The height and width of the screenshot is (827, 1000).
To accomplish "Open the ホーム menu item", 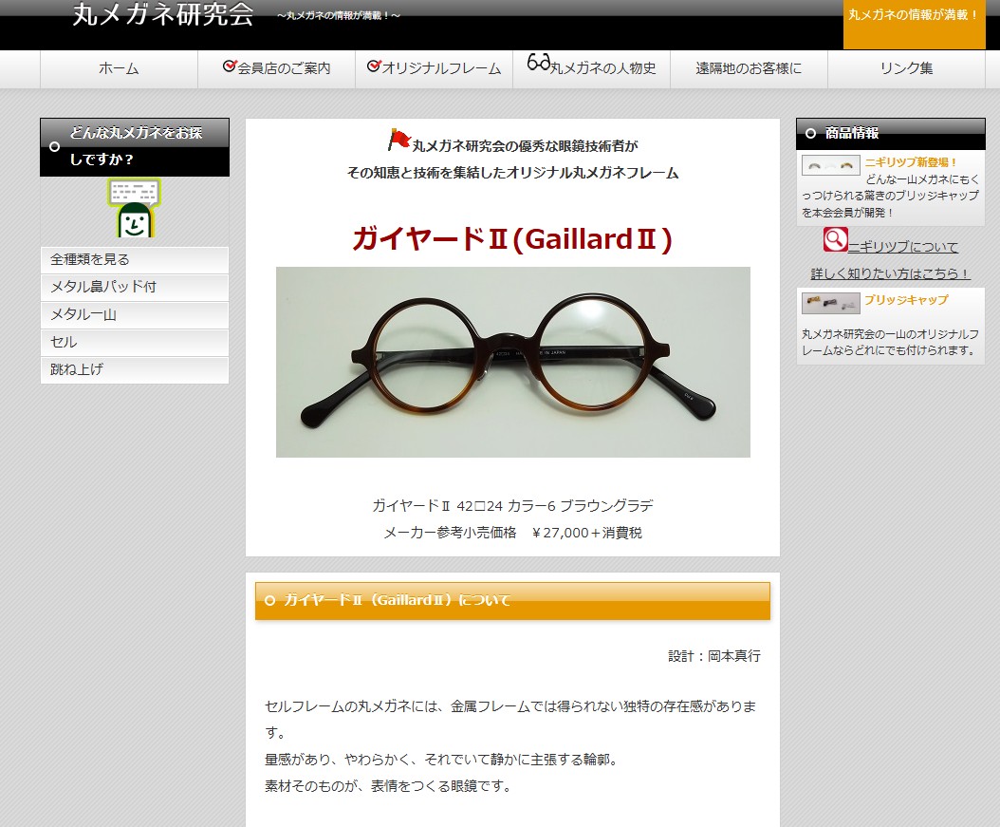I will point(119,68).
